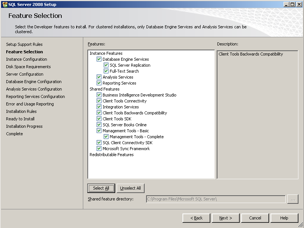304x228 pixels.
Task: Click the Unselect All button
Action: 130,188
